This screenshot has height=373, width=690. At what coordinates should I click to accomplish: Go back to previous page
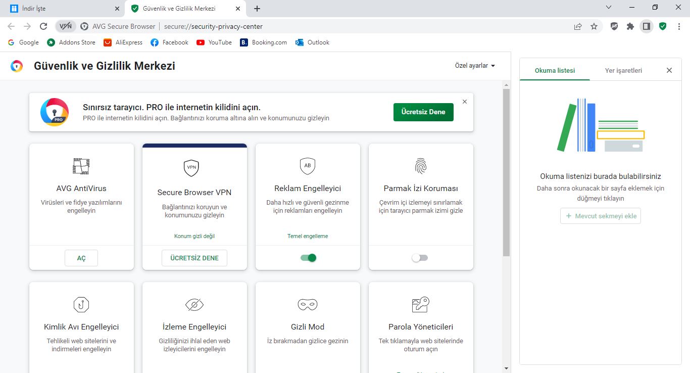coord(11,26)
